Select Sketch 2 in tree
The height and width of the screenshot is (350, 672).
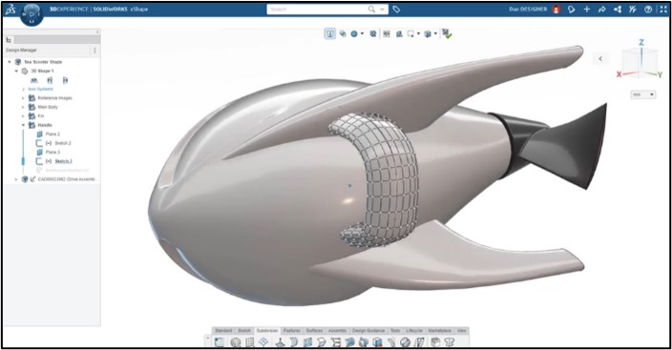(x=63, y=143)
